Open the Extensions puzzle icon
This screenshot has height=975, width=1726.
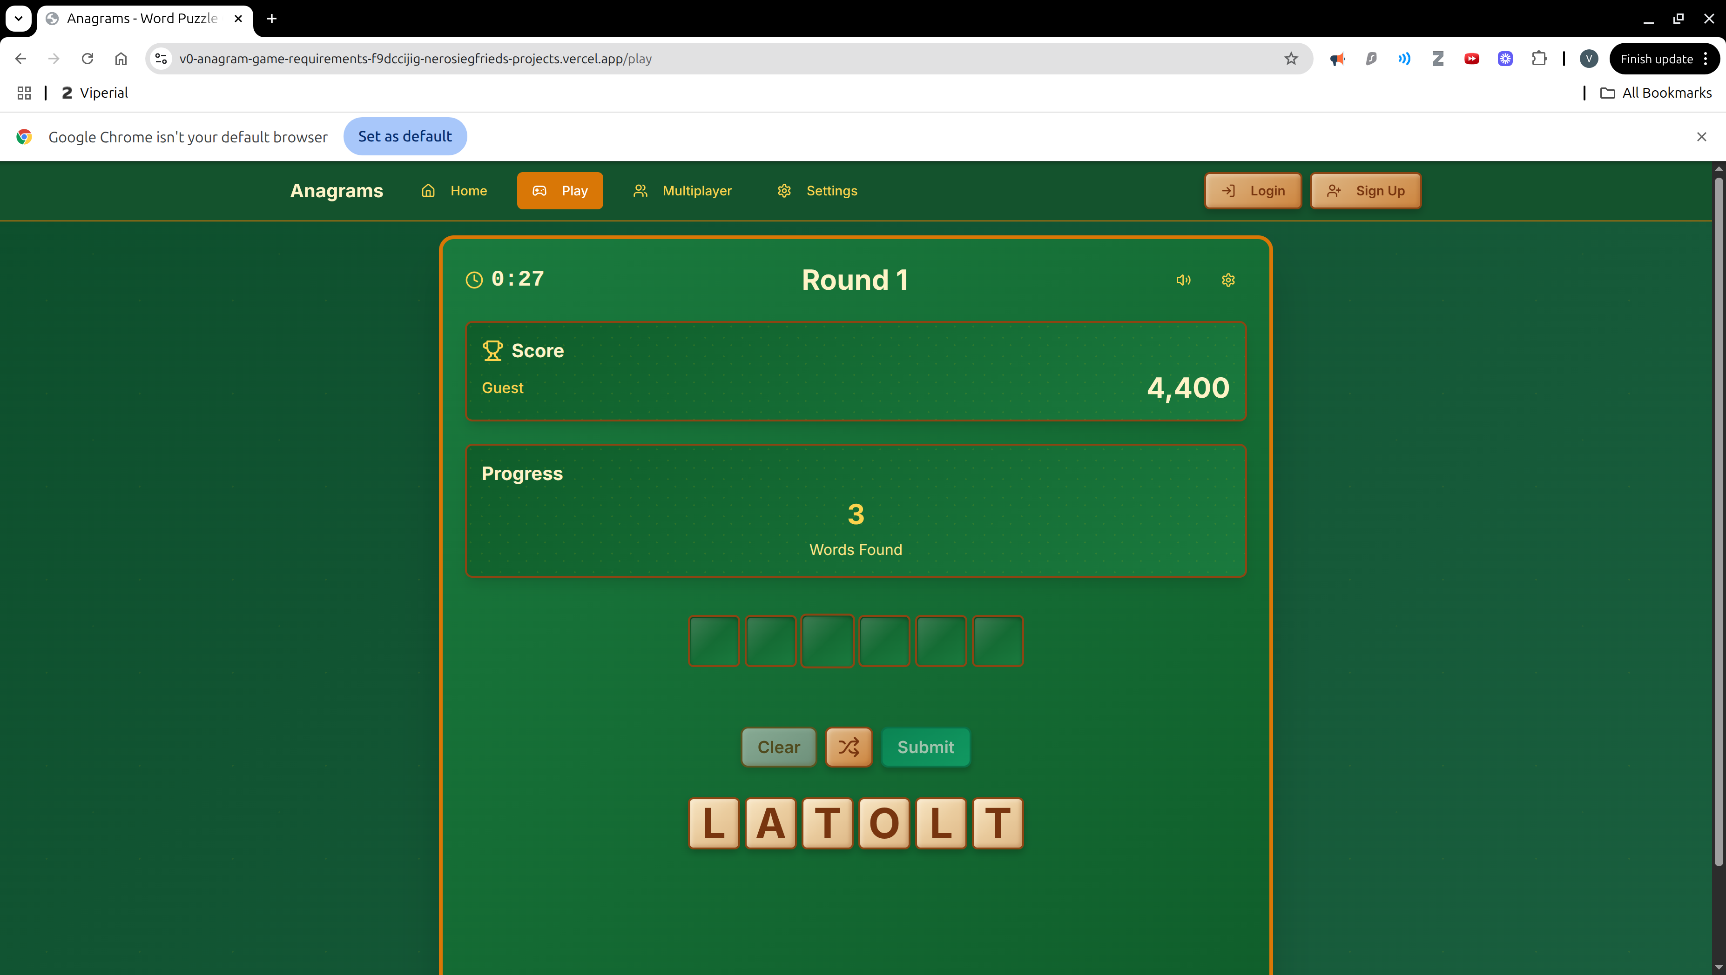(1539, 59)
